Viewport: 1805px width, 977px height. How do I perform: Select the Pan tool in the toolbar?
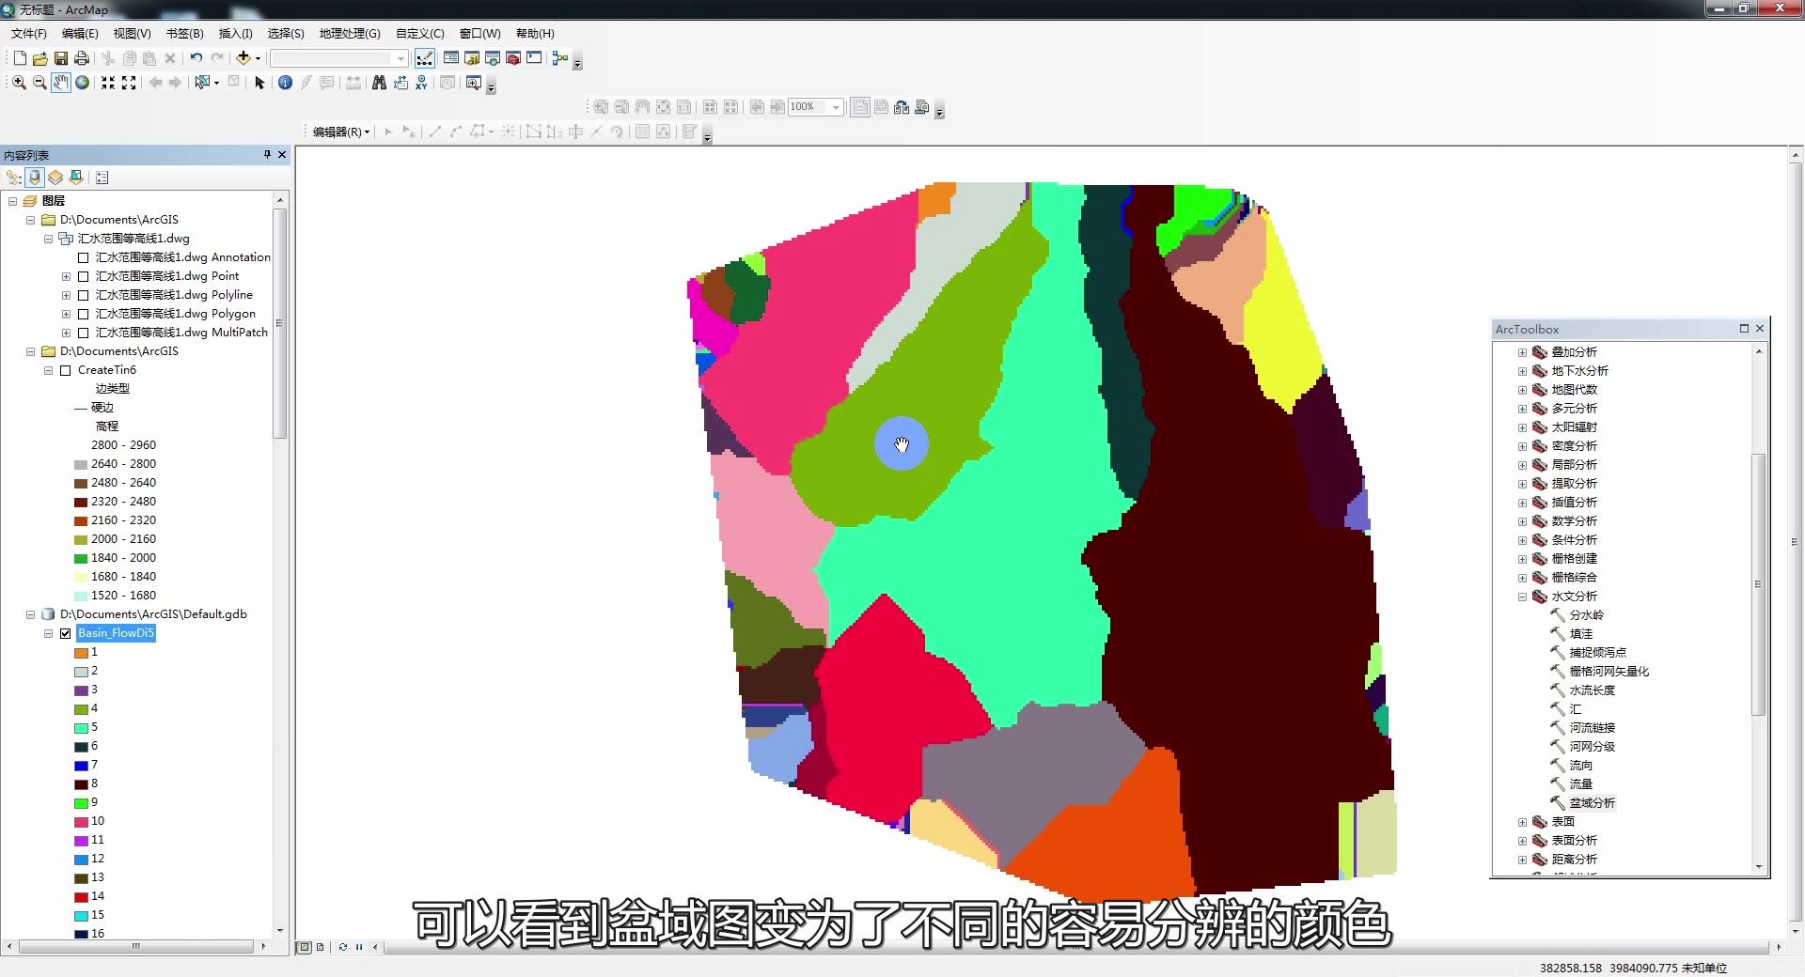pos(61,83)
